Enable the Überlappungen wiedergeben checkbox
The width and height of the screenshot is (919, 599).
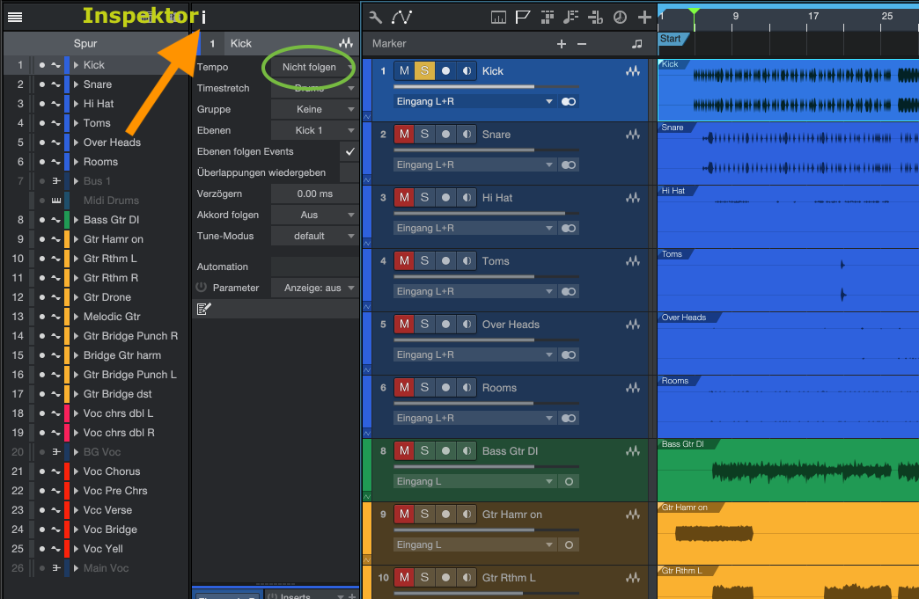pos(349,173)
